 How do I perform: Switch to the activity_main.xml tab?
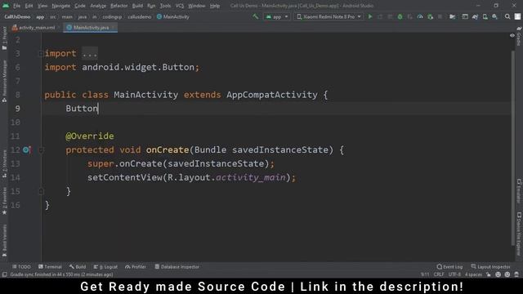coord(36,28)
